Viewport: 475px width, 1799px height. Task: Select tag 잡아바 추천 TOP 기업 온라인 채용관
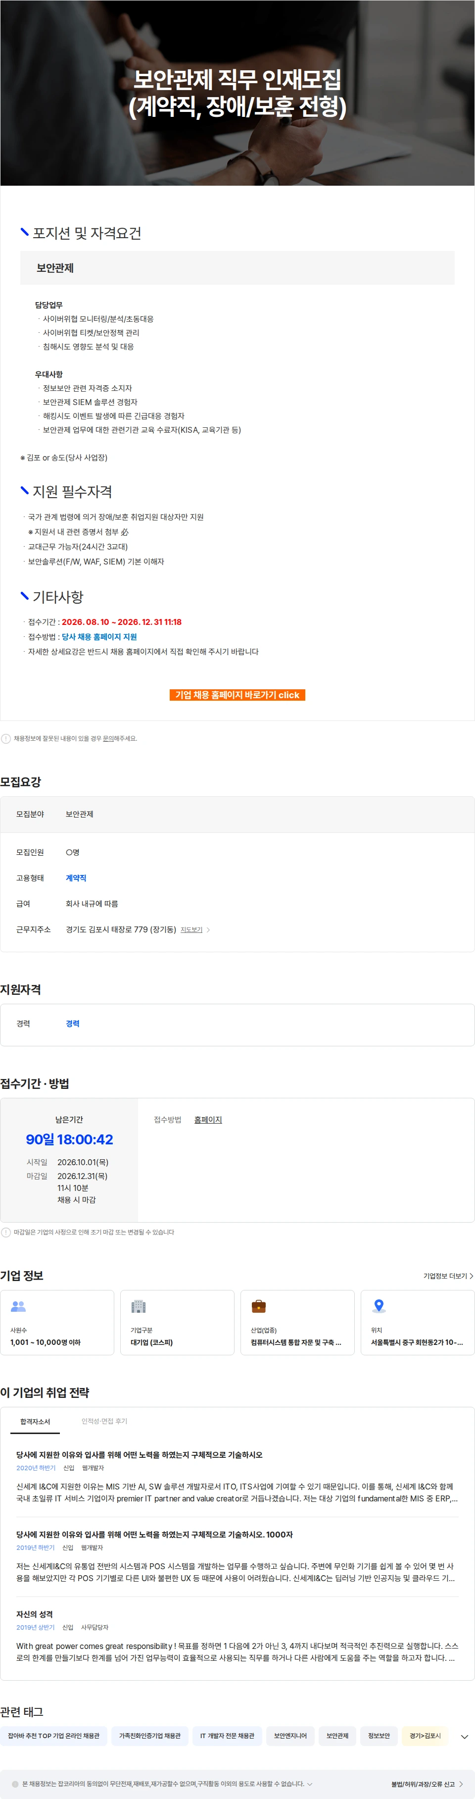coord(54,1736)
